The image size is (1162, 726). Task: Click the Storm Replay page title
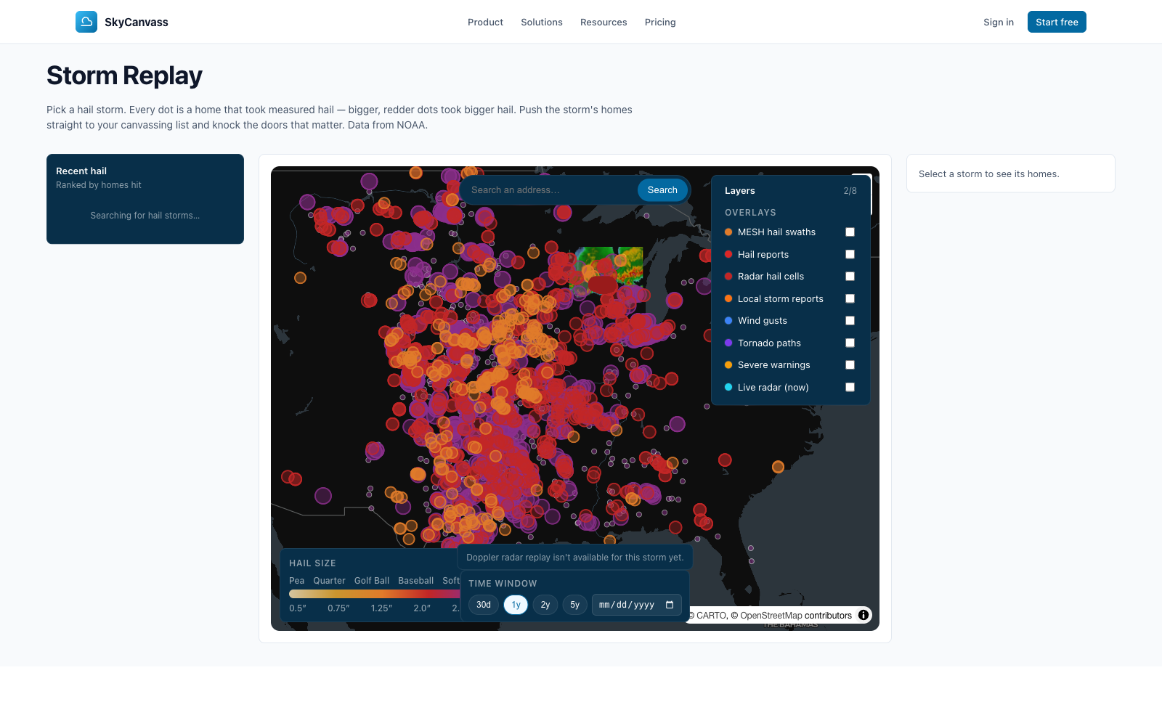pyautogui.click(x=124, y=76)
